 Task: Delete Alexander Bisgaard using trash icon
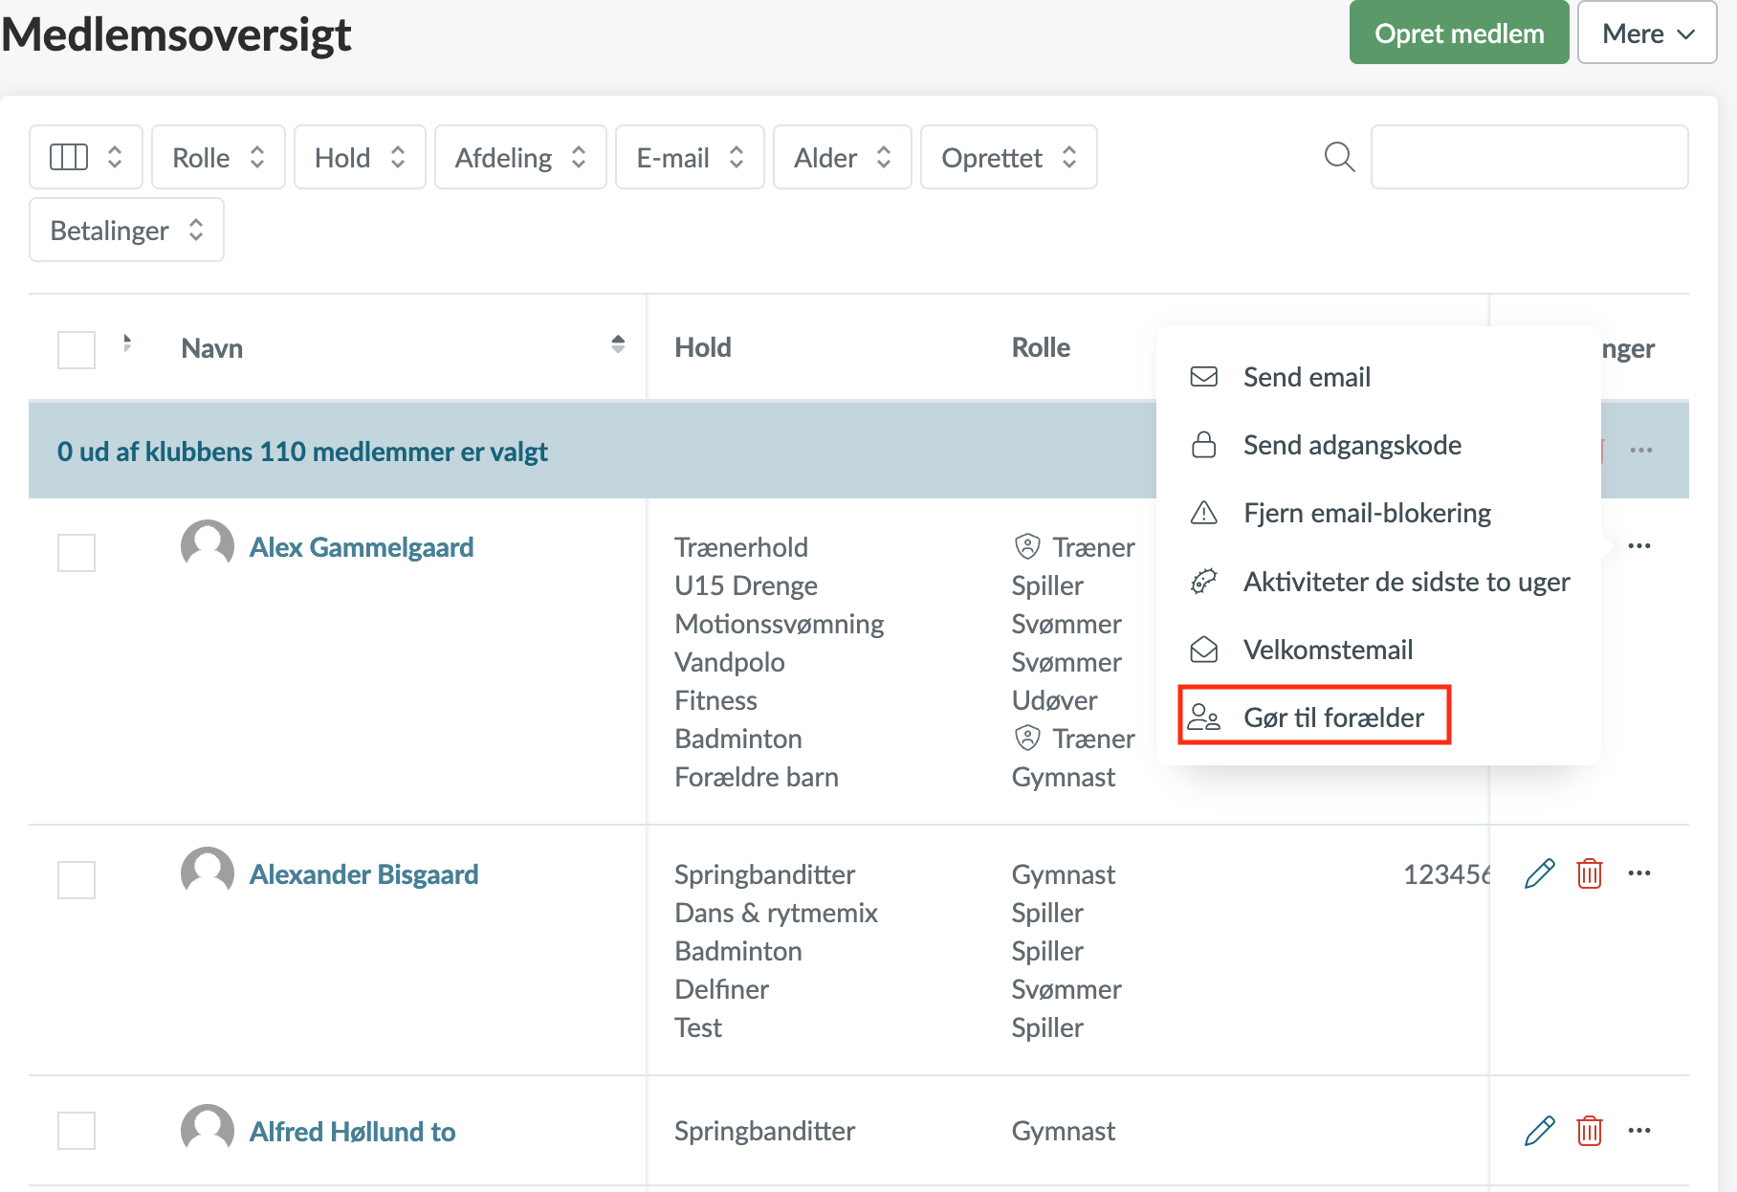click(x=1589, y=873)
